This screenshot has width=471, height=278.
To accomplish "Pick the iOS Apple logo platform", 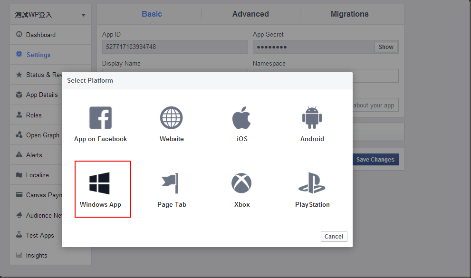I will [x=241, y=118].
